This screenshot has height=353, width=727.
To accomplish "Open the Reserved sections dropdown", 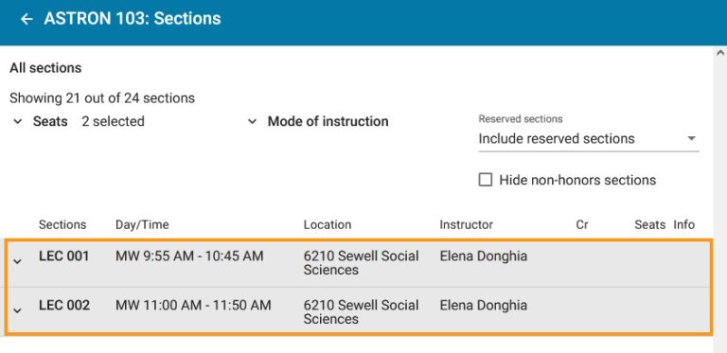I will click(588, 138).
